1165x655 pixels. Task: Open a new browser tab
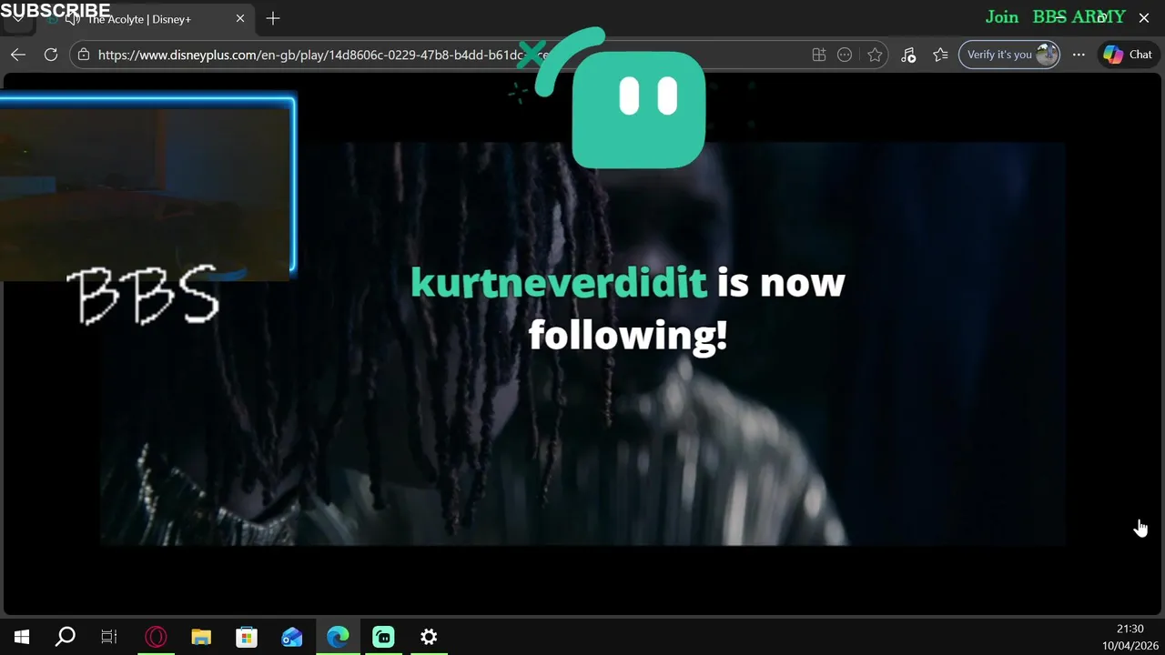(273, 18)
